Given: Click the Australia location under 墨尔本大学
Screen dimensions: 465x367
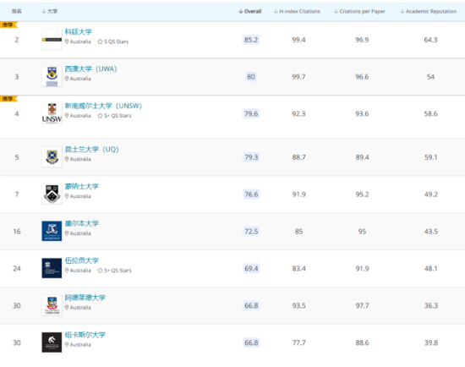Looking at the screenshot, I should tap(78, 233).
